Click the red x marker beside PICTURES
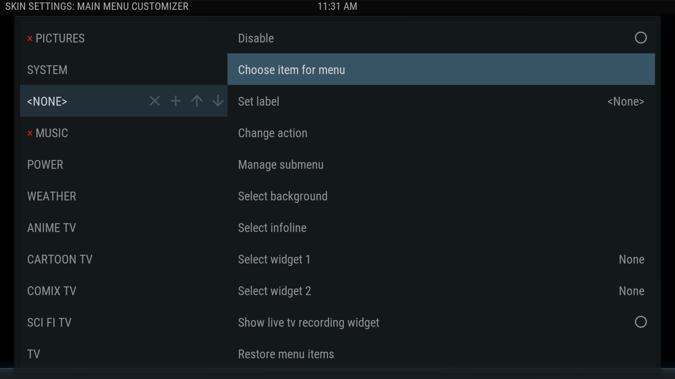This screenshot has width=675, height=379. click(30, 38)
